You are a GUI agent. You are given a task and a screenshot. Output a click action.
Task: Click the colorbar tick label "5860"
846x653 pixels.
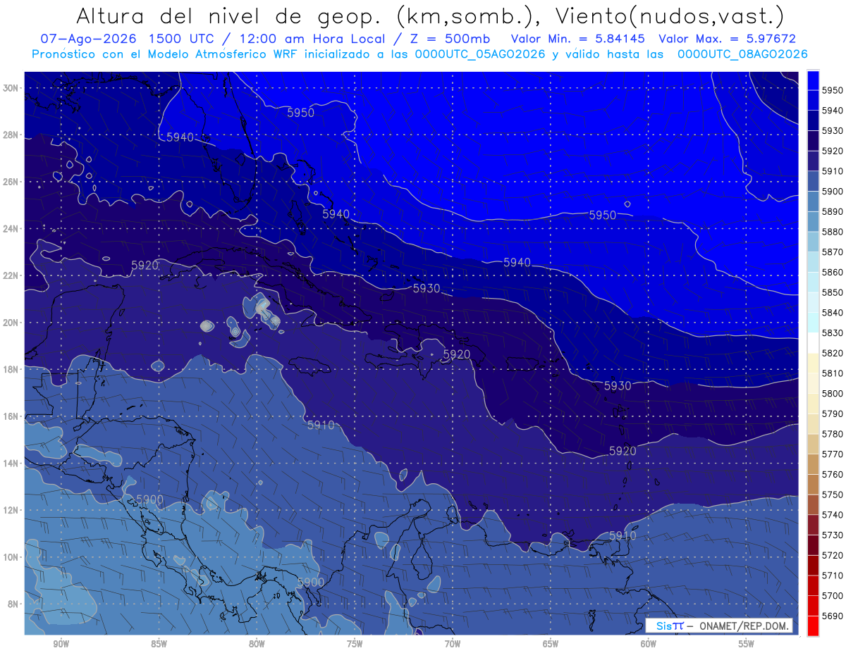tap(832, 272)
